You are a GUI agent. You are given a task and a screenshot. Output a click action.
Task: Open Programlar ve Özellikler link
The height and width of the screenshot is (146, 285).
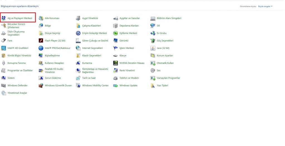(x=20, y=70)
